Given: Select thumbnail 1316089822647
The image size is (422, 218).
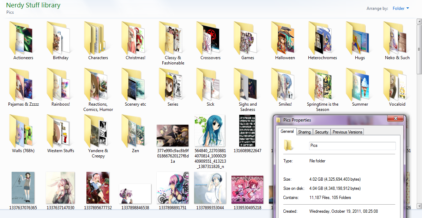Looking at the screenshot, I should (x=247, y=131).
